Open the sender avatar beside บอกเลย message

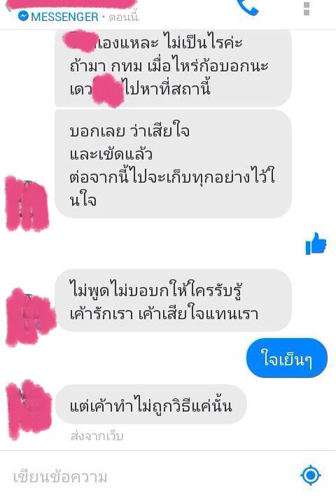click(27, 204)
